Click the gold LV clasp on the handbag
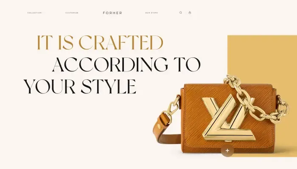Screen dimensions: 297x169 tap(229, 118)
